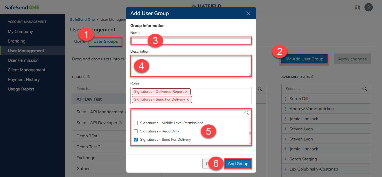
Task: Open the app switcher grid icon
Action: (357, 8)
